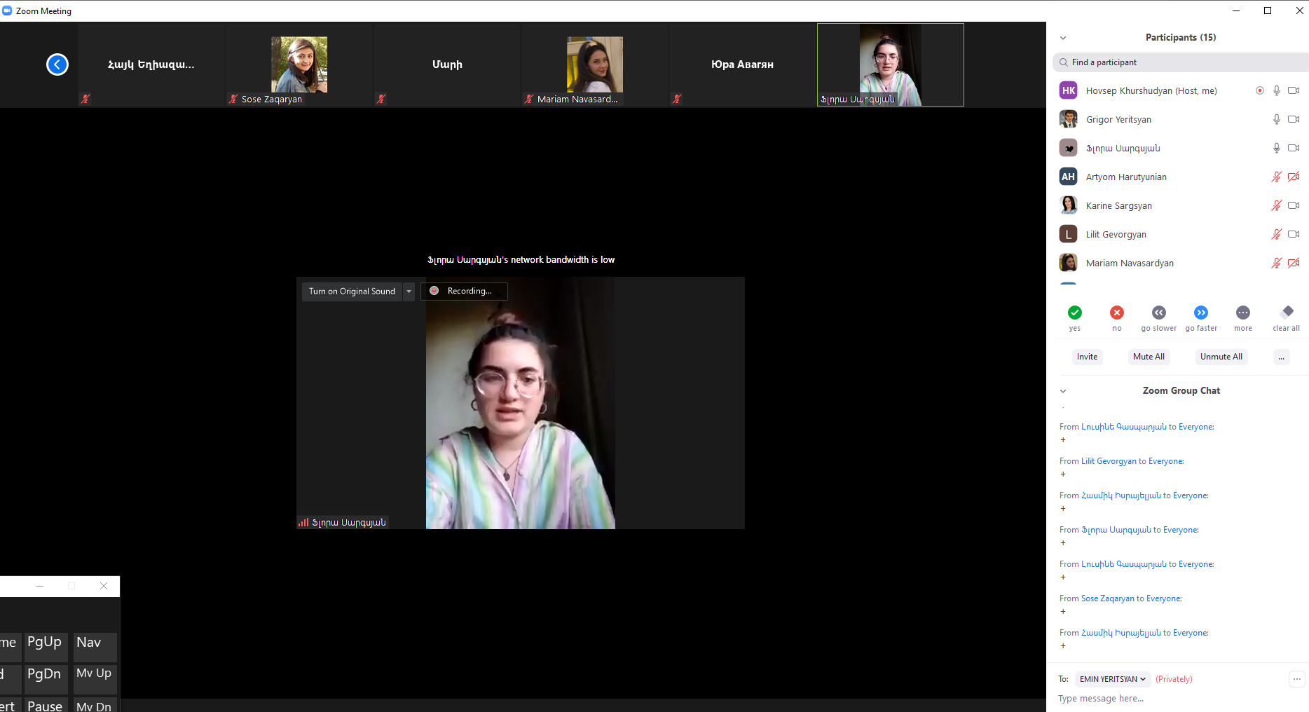Click L avatar of Lilit Gevorgyan

(x=1069, y=234)
